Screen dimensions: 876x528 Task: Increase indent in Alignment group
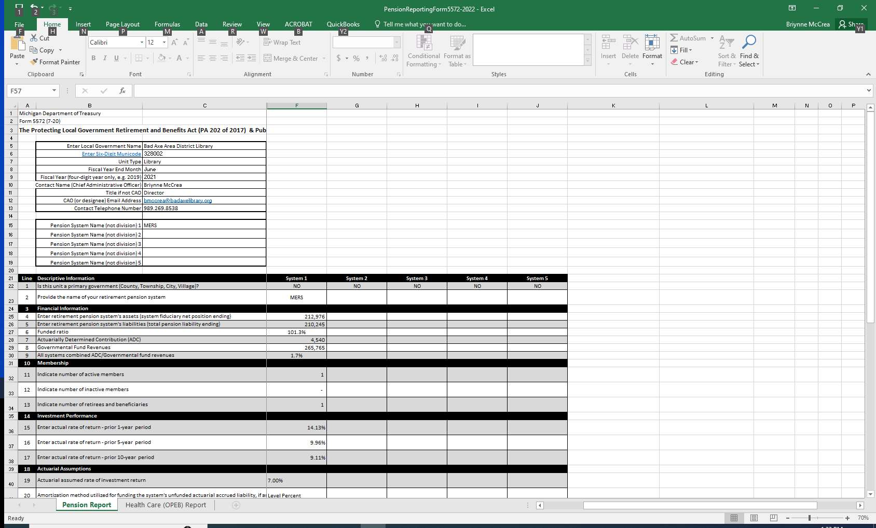pyautogui.click(x=252, y=58)
